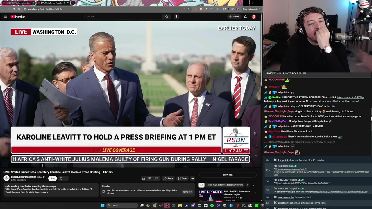Open Steam from the taskbar
372x209 pixels.
click(186, 206)
